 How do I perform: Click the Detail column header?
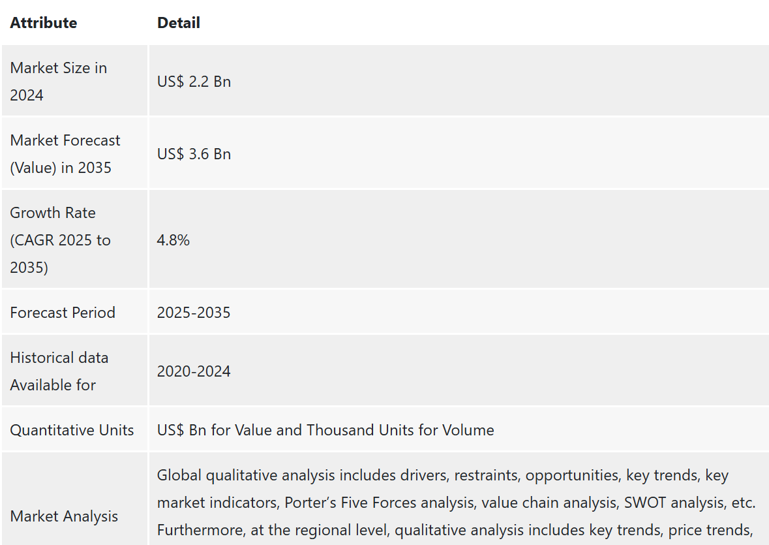click(179, 23)
